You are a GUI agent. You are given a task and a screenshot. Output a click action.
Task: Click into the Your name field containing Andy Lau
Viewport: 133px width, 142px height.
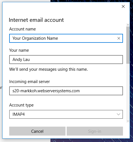(66, 60)
